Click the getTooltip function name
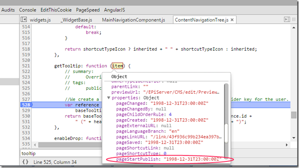Viewport: 299px width, 168px height. tap(67, 66)
